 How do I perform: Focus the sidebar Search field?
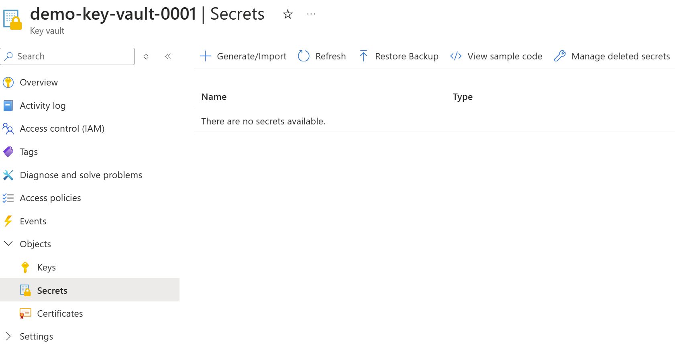pyautogui.click(x=67, y=56)
